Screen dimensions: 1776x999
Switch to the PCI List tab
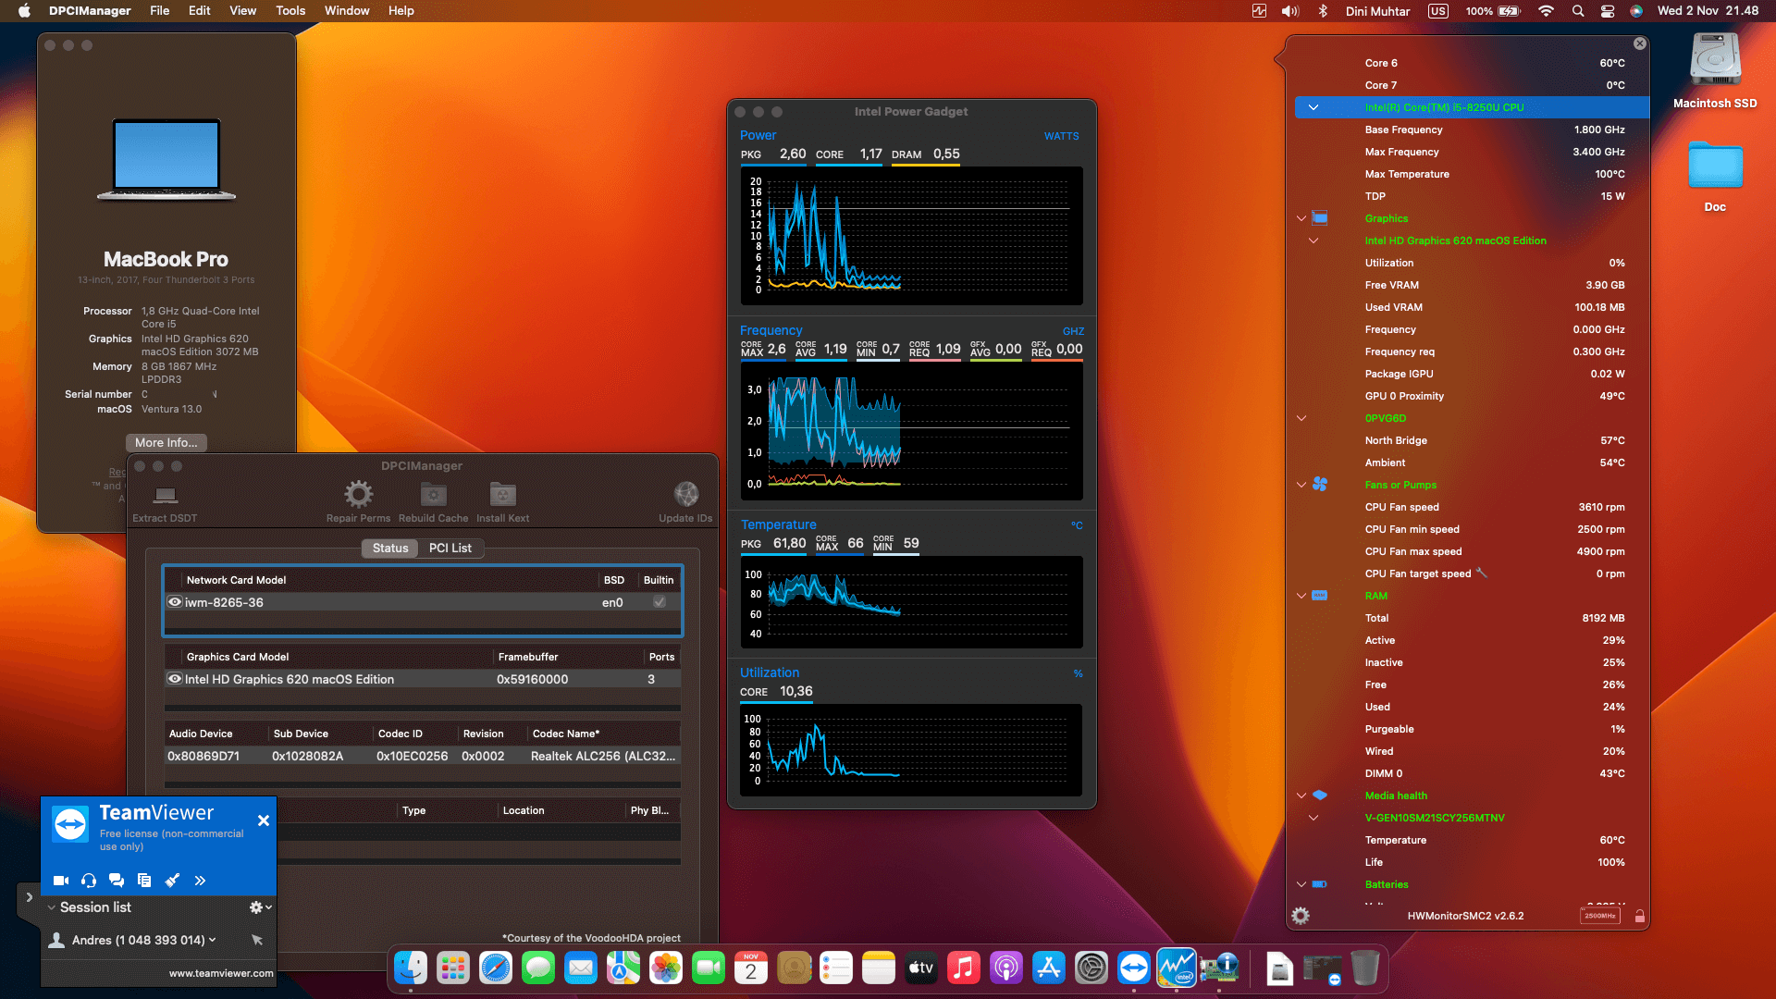tap(450, 548)
